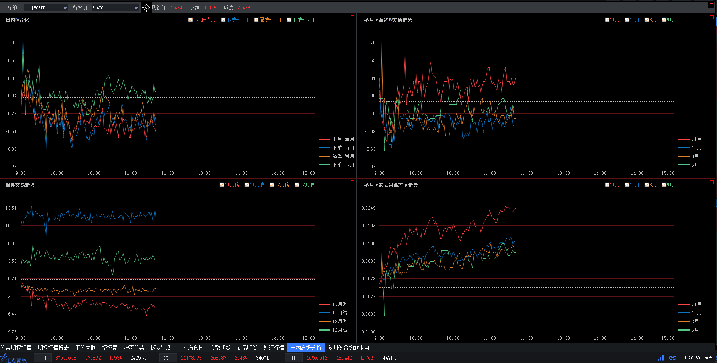The width and height of the screenshot is (717, 363).
Task: Uncheck 3月 in the 多月份合约IV差值走势 panel
Action: (x=647, y=20)
